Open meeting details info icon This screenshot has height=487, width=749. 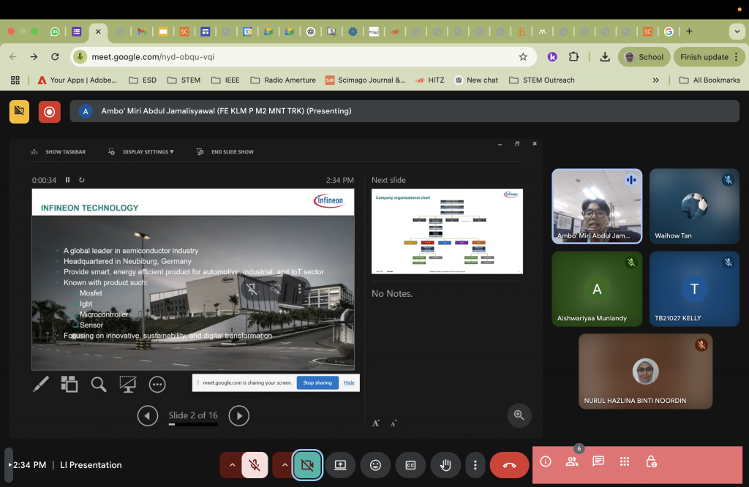coord(546,461)
